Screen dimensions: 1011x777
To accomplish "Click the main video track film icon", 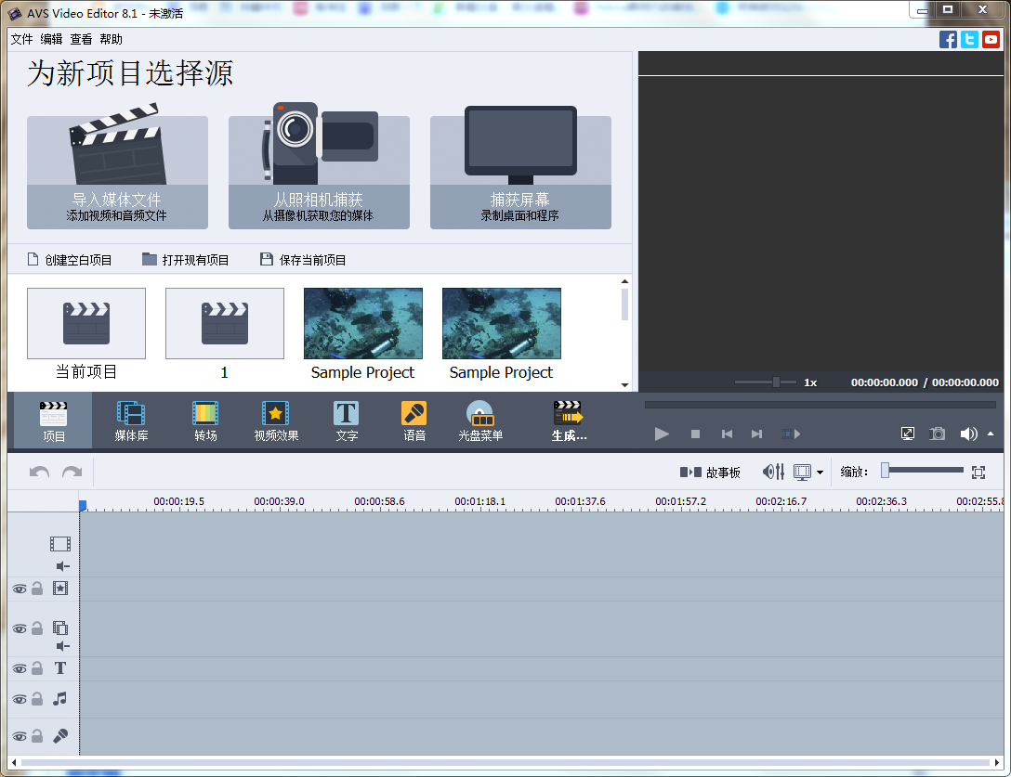I will 60,544.
